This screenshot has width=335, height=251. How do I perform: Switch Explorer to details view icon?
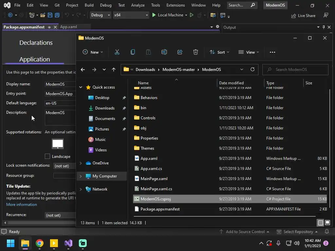pyautogui.click(x=321, y=223)
